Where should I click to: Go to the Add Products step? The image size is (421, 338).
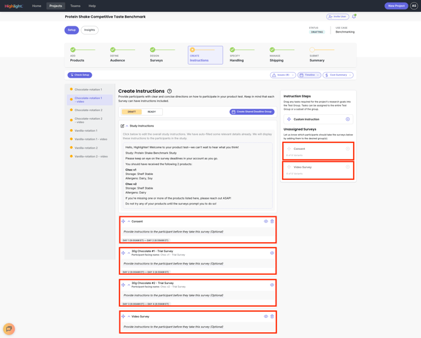click(x=82, y=55)
